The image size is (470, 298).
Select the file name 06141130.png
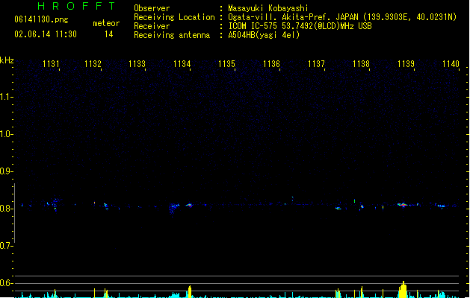(x=41, y=19)
